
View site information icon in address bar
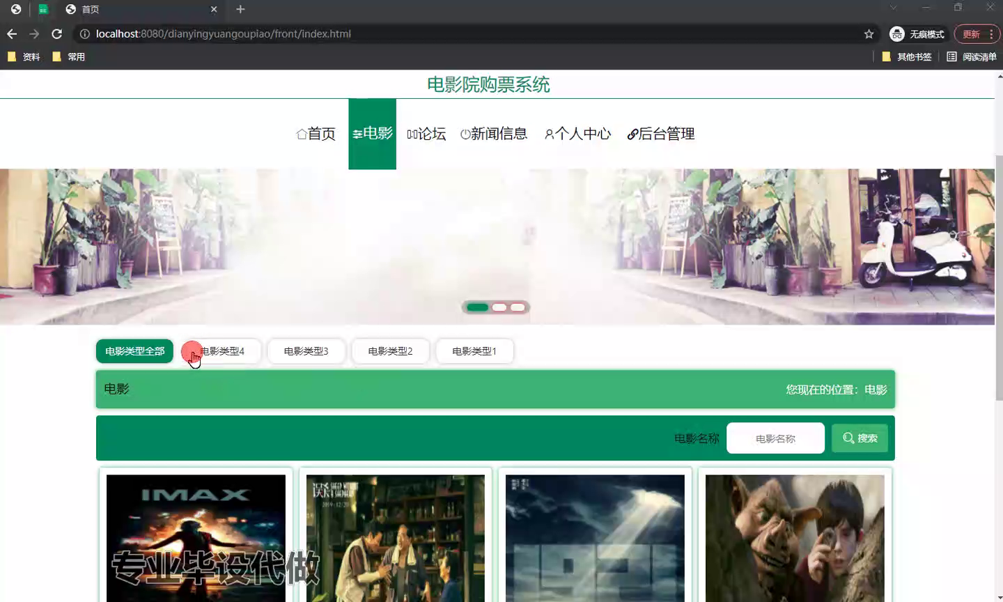click(84, 33)
